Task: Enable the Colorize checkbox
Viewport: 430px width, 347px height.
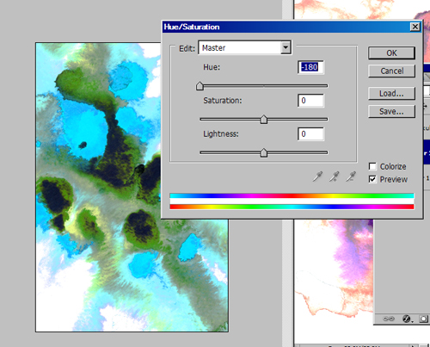Action: (x=372, y=166)
